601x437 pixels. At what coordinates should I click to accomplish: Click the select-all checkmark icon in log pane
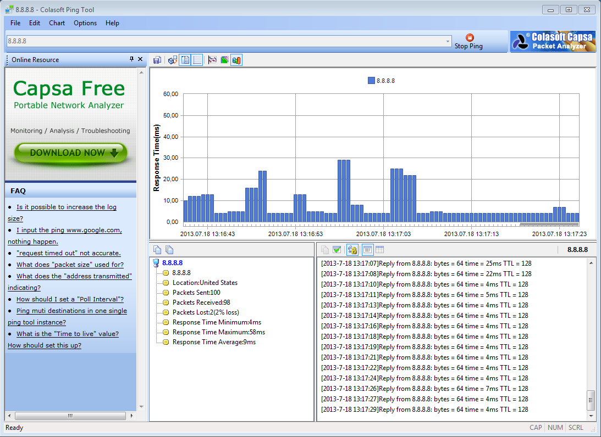coord(337,250)
